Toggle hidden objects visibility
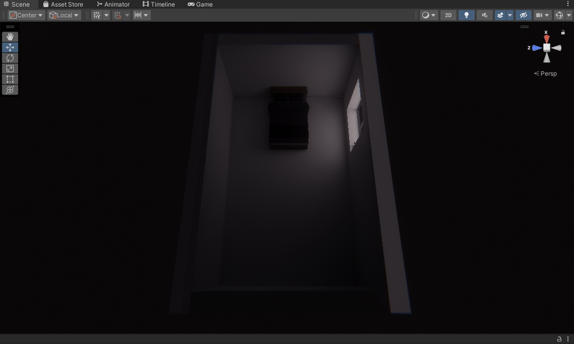 [x=523, y=15]
